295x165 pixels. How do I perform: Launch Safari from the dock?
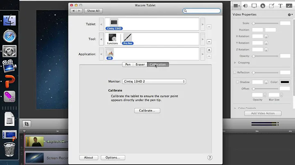tap(9, 36)
